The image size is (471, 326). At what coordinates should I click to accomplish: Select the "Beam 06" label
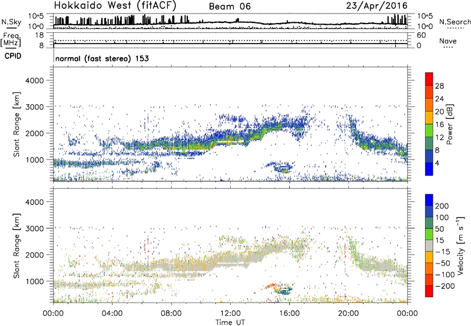pyautogui.click(x=230, y=6)
